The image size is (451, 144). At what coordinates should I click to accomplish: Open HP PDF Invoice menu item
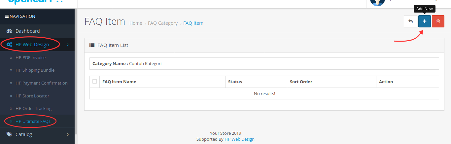30,57
